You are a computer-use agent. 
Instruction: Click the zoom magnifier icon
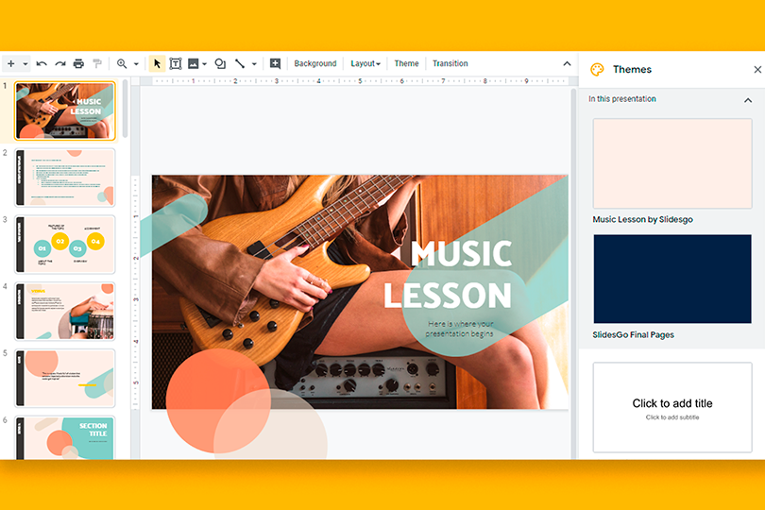(122, 63)
